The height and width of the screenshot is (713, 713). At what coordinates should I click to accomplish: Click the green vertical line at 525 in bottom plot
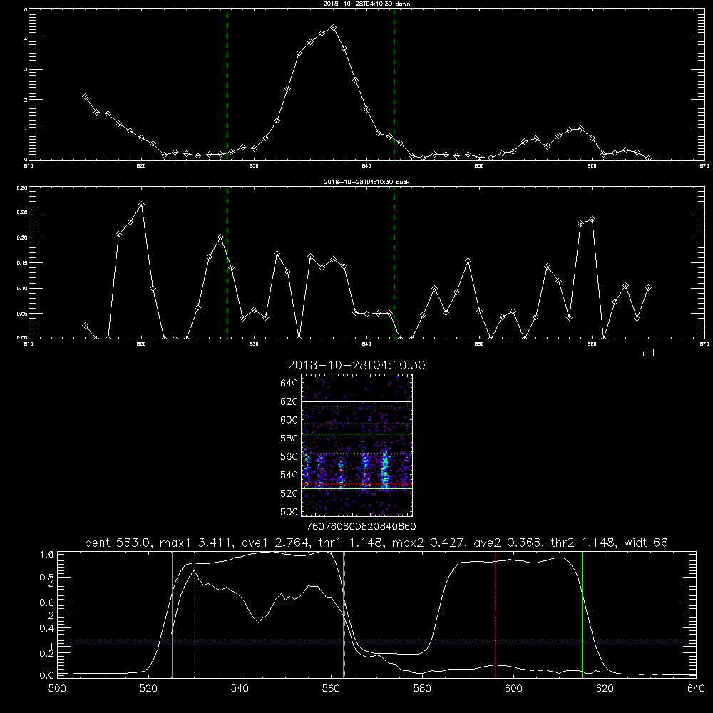(172, 614)
